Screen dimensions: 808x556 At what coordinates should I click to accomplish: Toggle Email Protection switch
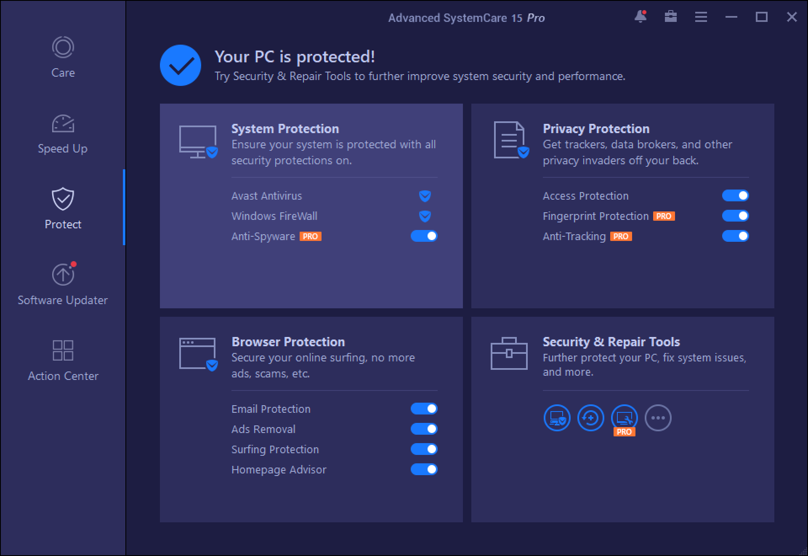(x=424, y=409)
